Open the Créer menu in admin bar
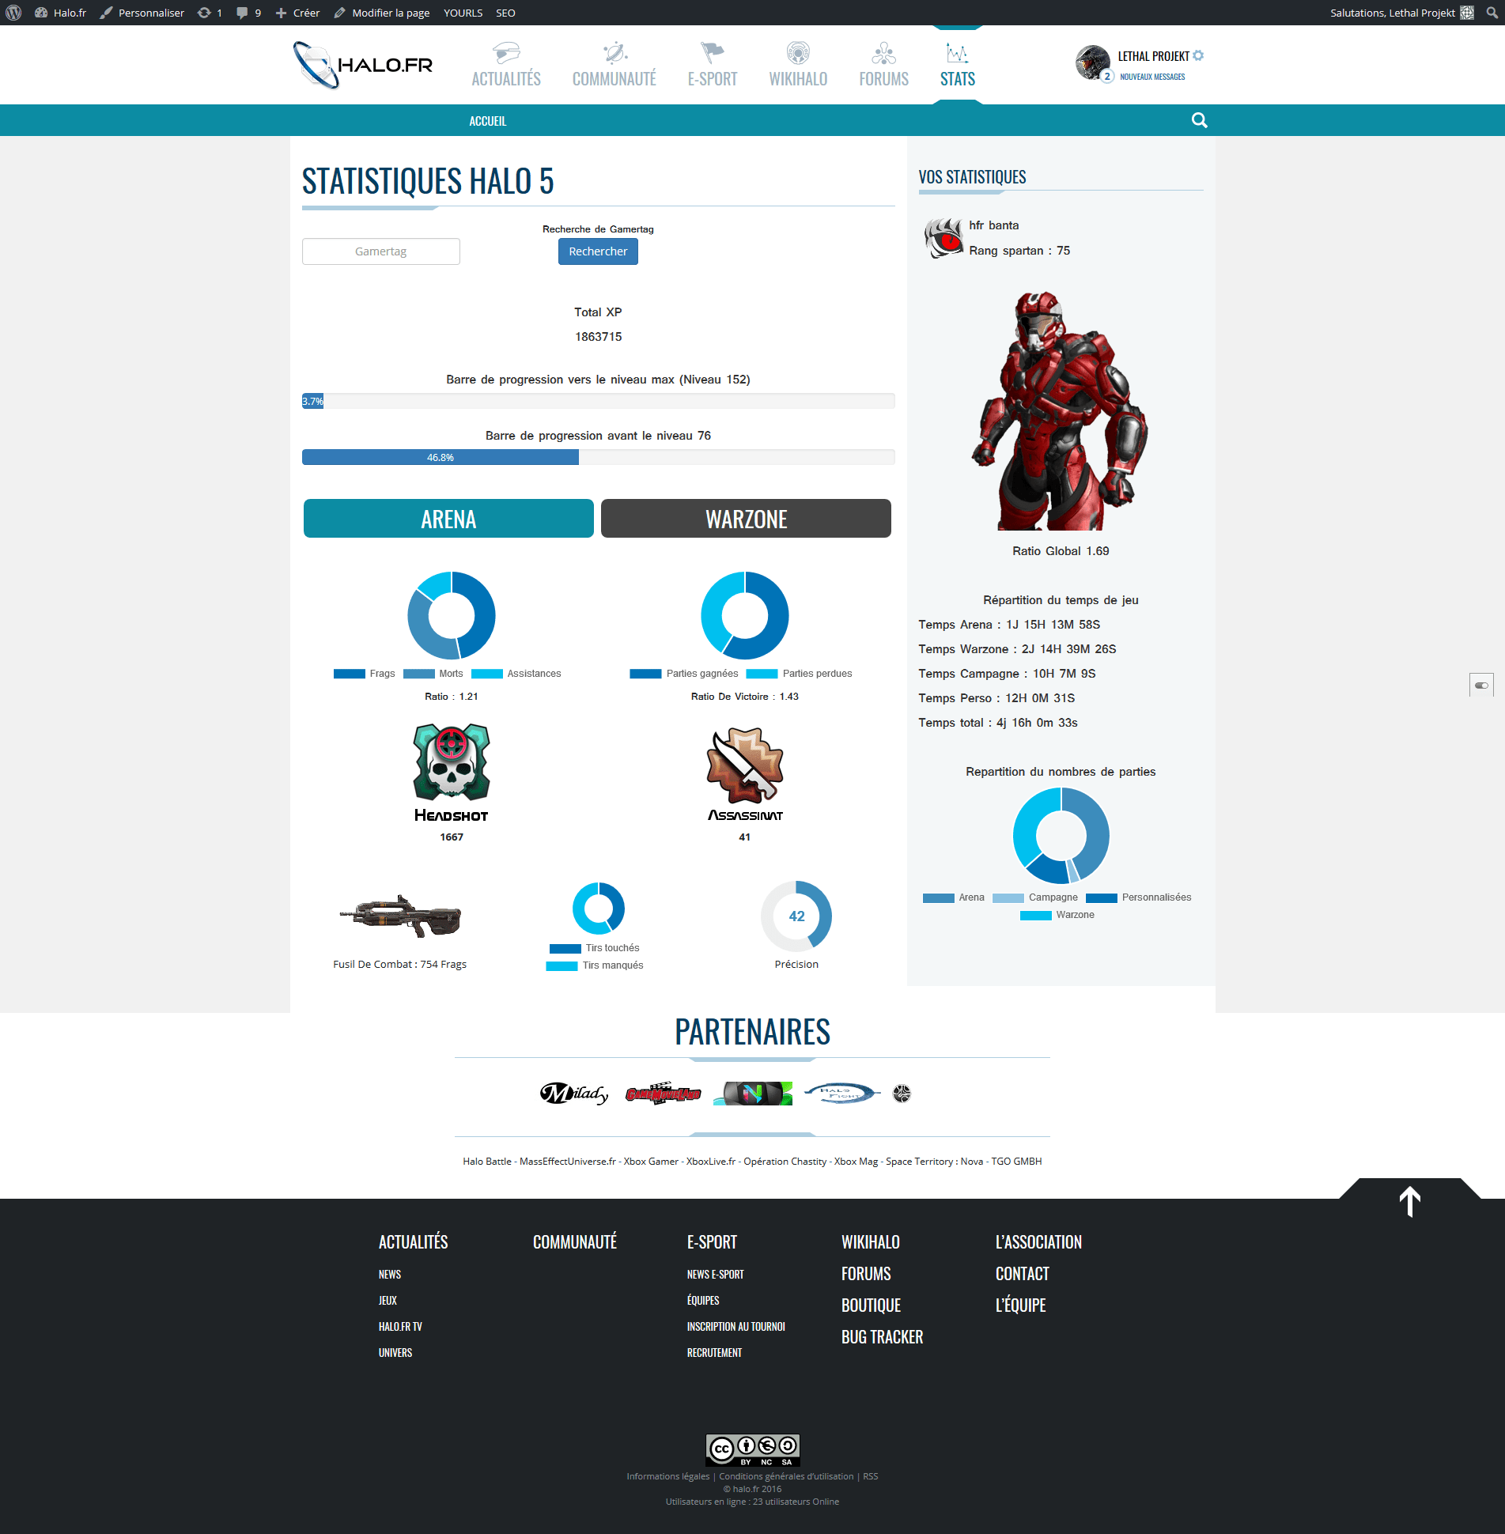The height and width of the screenshot is (1534, 1505). coord(297,13)
